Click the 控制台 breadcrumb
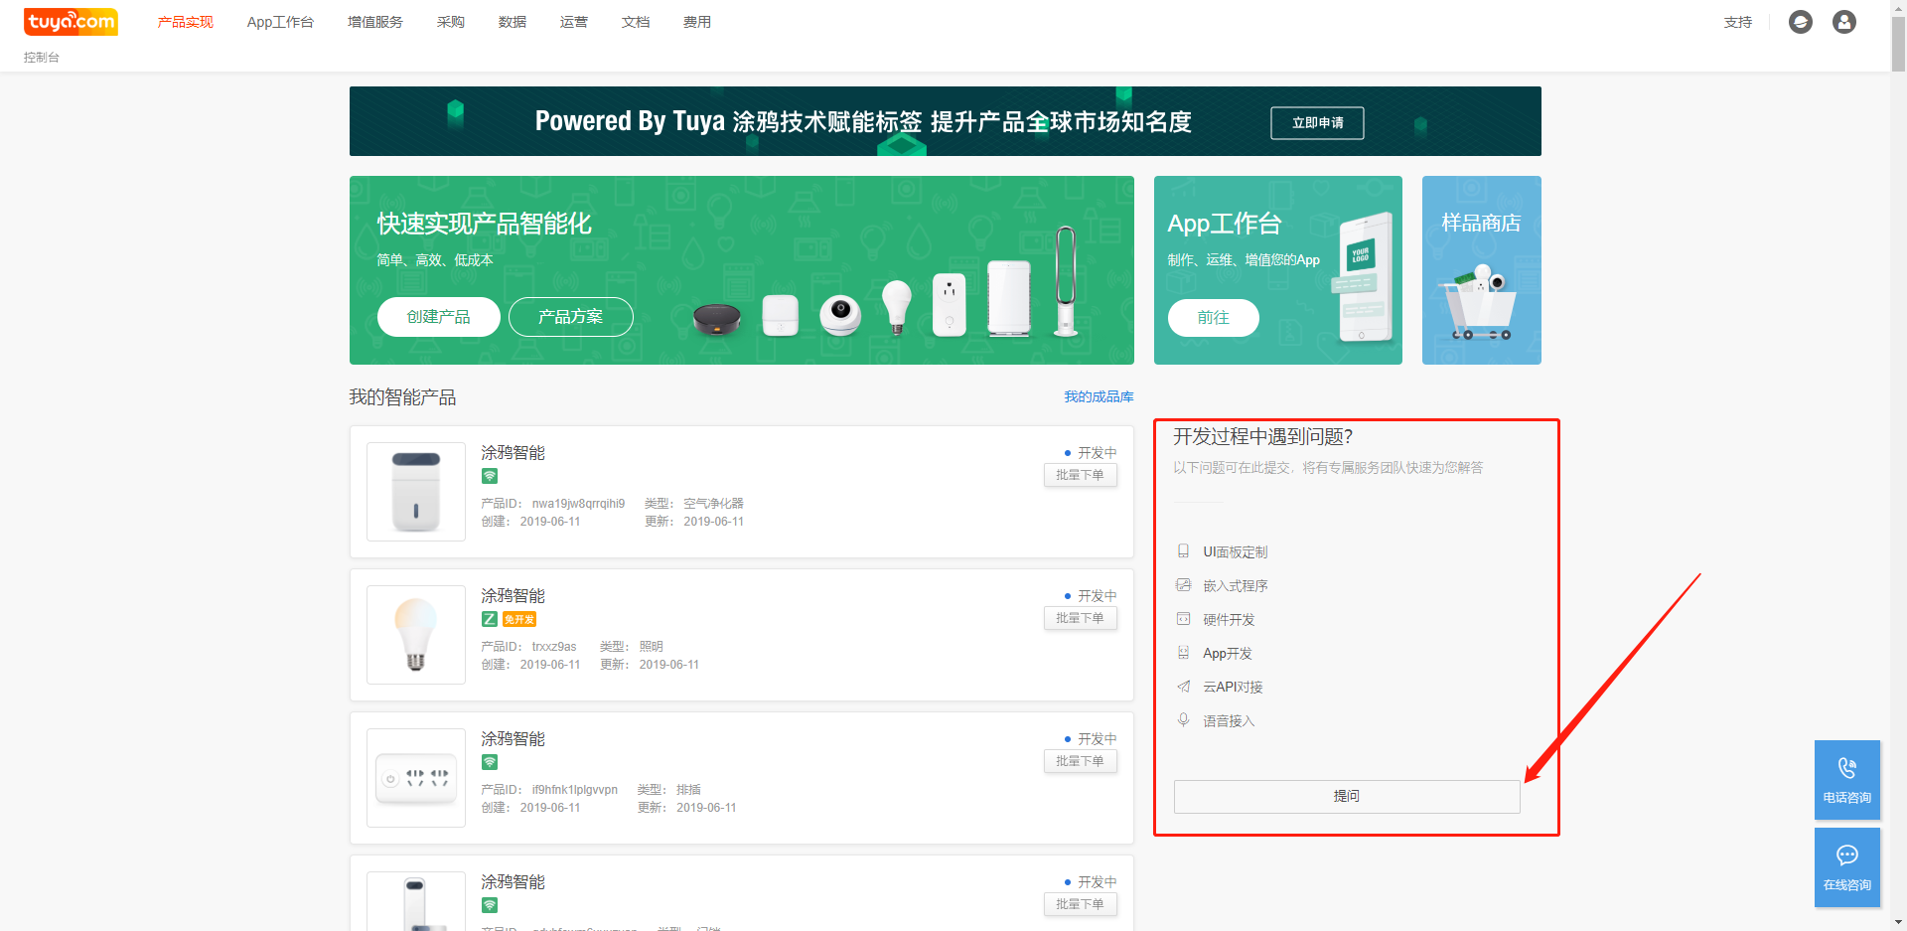The image size is (1907, 931). (42, 58)
